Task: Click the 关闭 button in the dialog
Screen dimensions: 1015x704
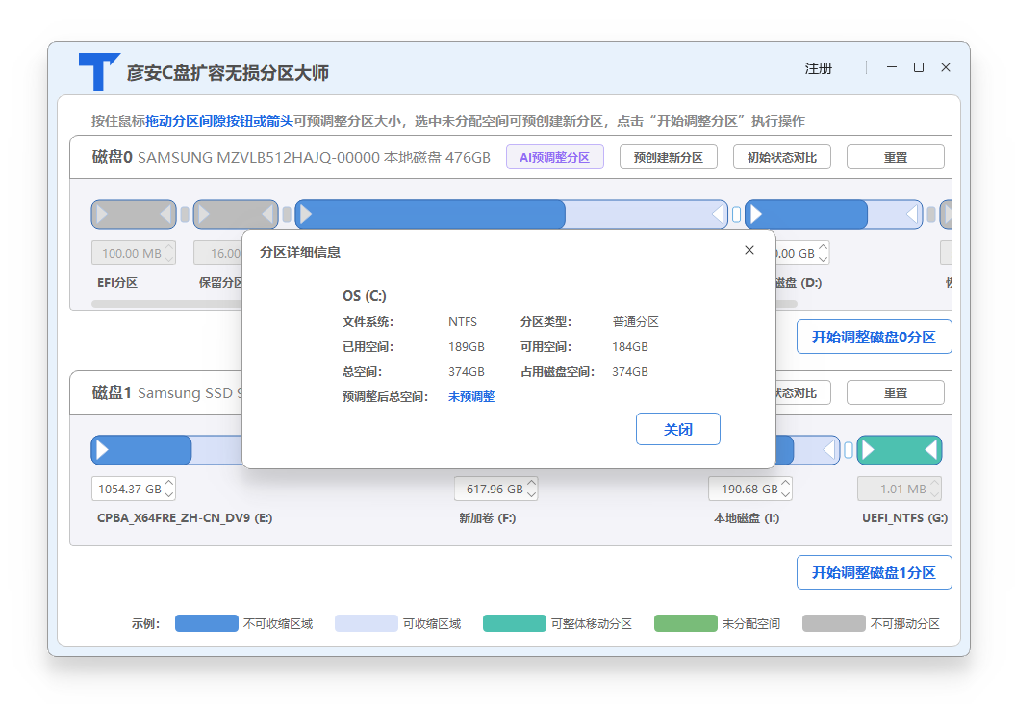Action: pos(677,429)
